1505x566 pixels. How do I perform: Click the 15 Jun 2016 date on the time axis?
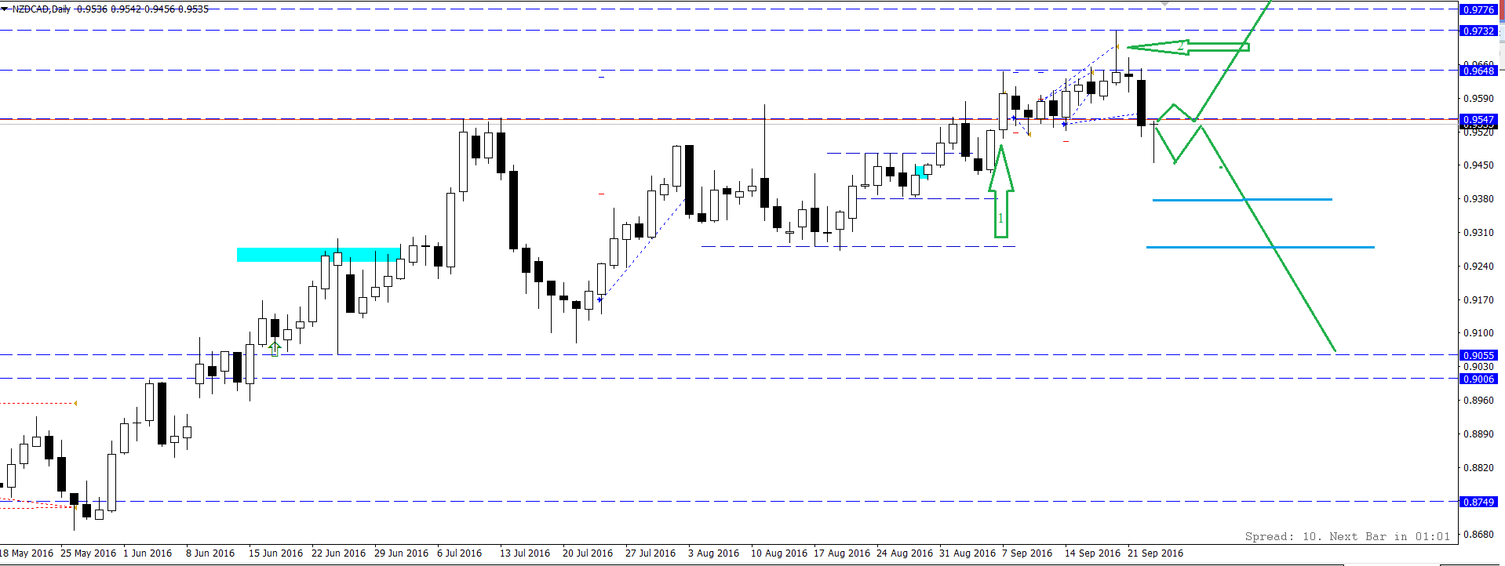(x=275, y=553)
